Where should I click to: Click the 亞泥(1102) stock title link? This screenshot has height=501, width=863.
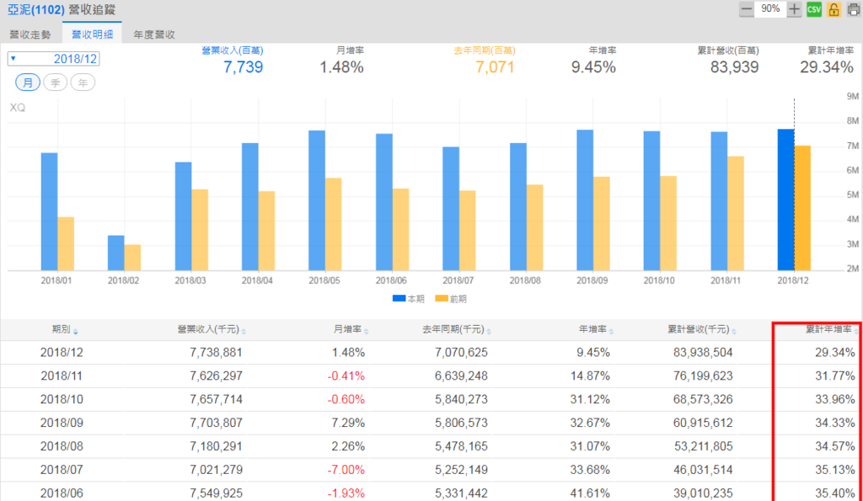click(35, 10)
